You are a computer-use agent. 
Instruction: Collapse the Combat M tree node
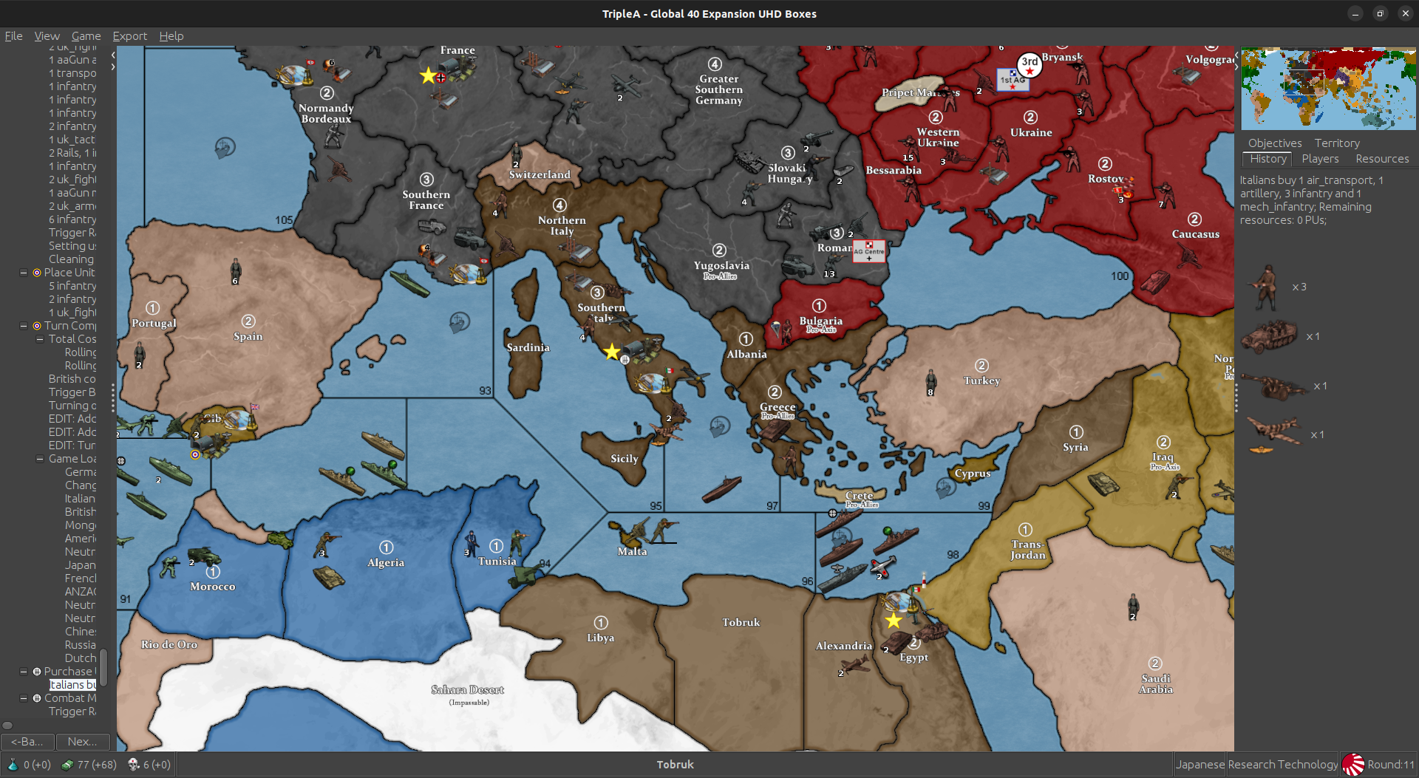tap(24, 698)
